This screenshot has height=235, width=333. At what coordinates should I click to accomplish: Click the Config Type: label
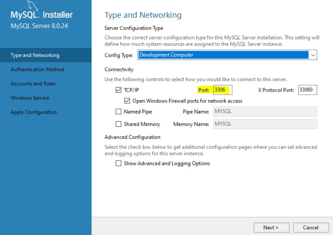point(118,55)
